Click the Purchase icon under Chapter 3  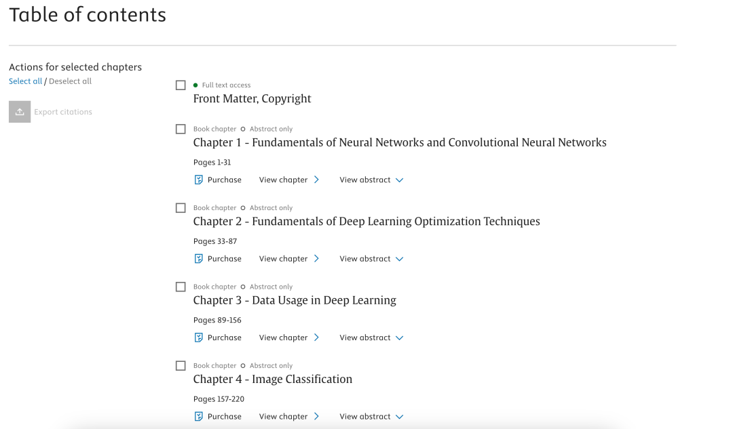[x=199, y=338]
